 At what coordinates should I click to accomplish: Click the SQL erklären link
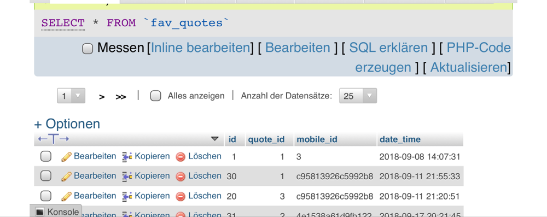tap(388, 48)
